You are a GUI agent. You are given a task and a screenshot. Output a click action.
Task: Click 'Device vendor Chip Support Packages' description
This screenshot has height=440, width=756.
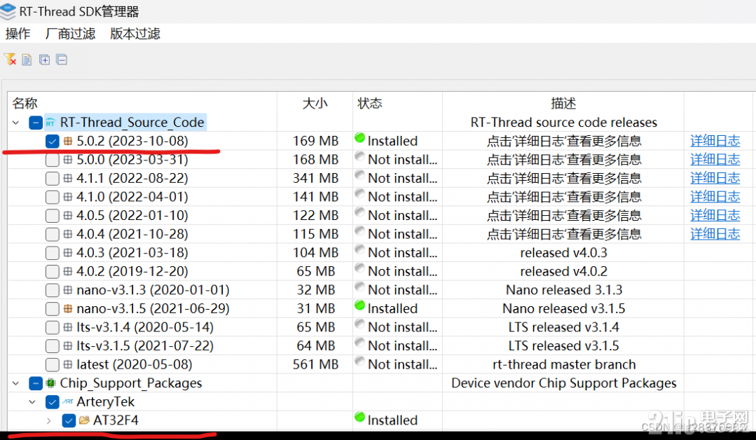563,383
